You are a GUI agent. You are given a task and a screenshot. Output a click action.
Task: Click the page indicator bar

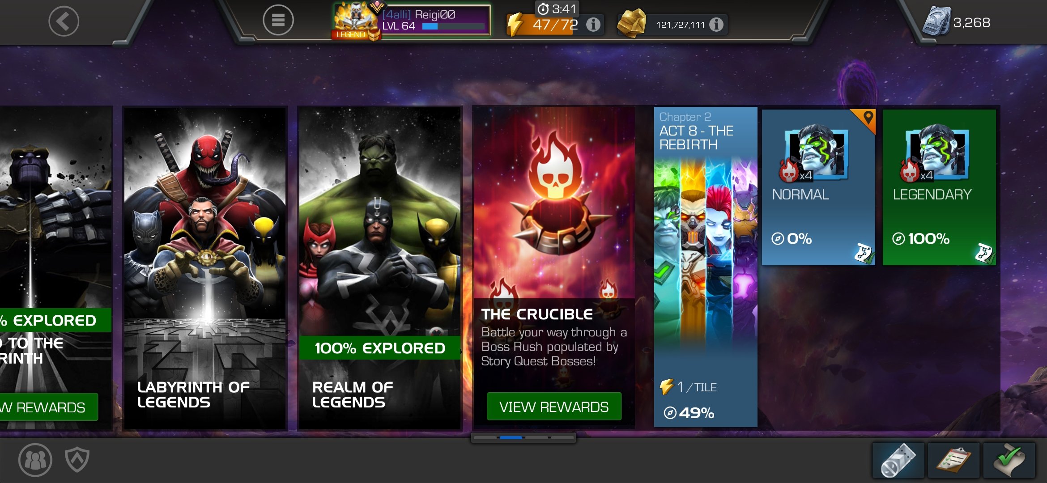click(523, 437)
